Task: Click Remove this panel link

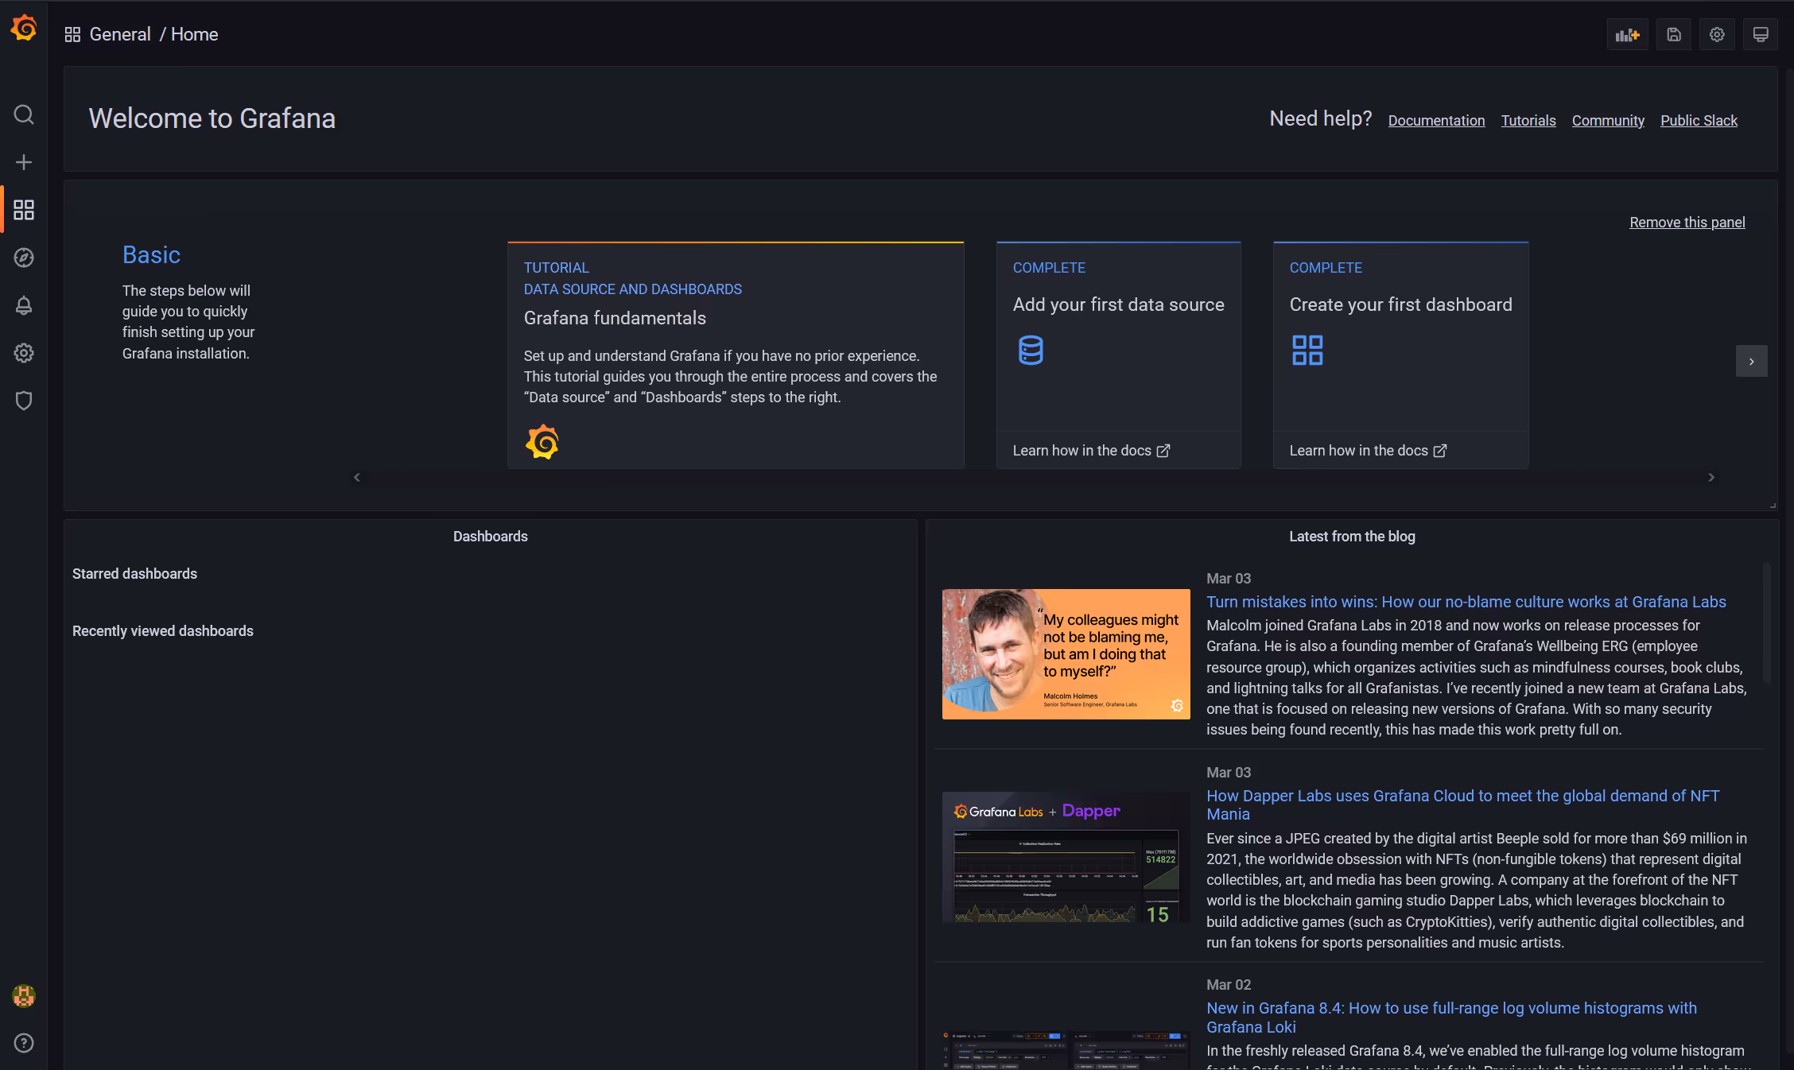Action: [x=1687, y=223]
